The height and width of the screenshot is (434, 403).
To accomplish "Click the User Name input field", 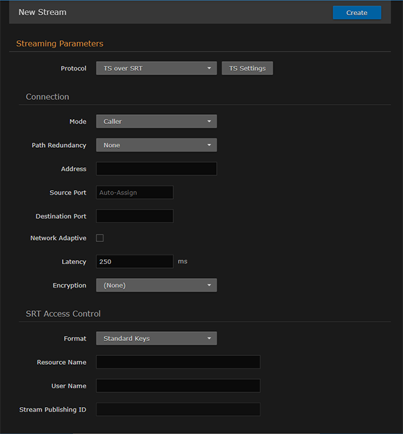I will coord(178,386).
